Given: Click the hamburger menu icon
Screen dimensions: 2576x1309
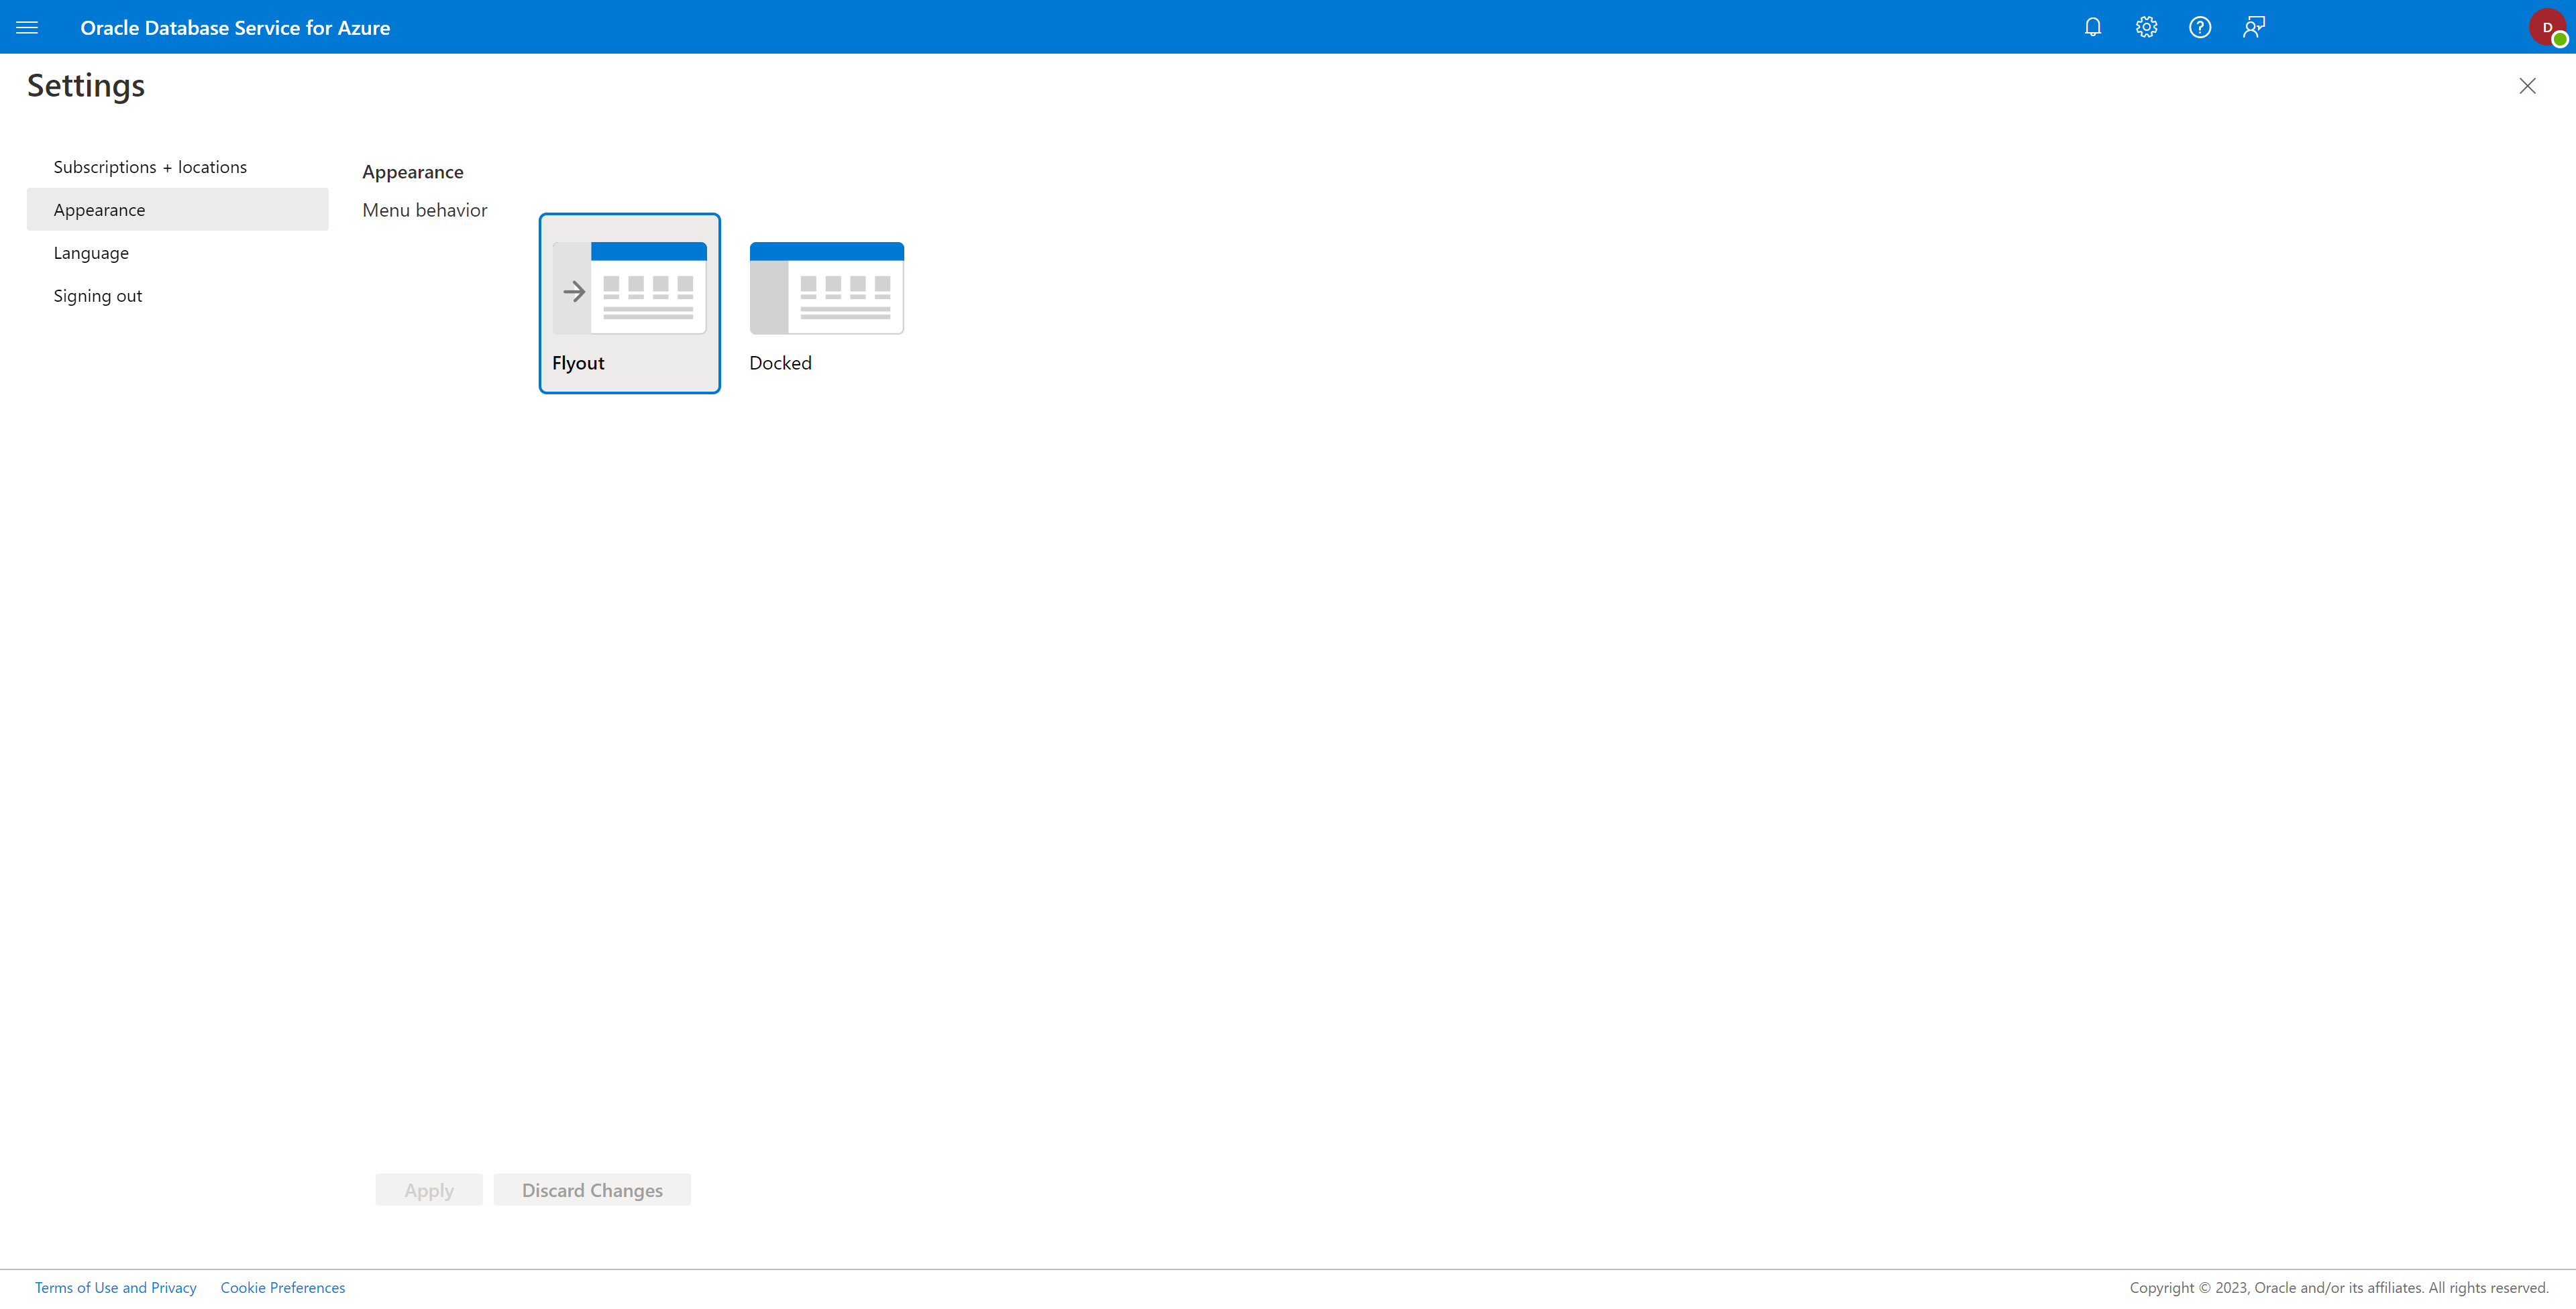Looking at the screenshot, I should [27, 27].
